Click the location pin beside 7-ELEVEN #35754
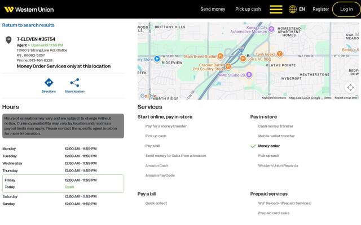 click(8, 40)
